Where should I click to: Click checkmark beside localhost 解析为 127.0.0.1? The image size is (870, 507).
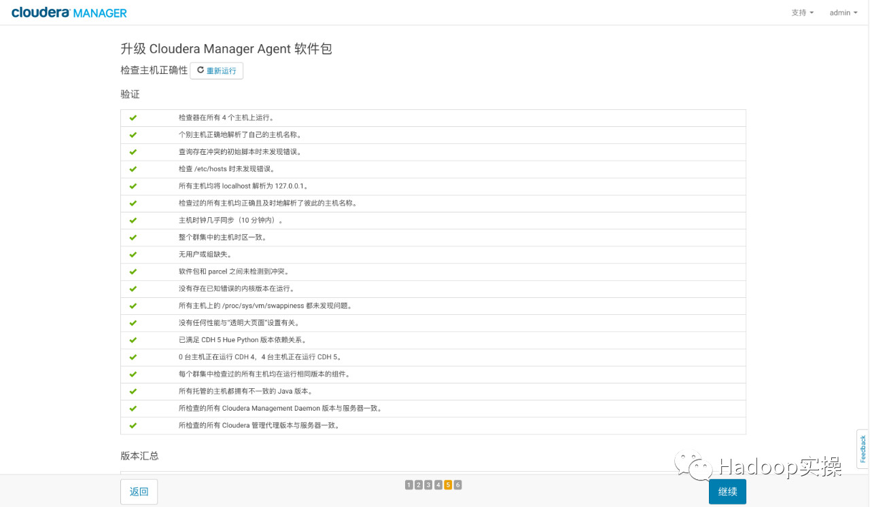click(x=133, y=186)
